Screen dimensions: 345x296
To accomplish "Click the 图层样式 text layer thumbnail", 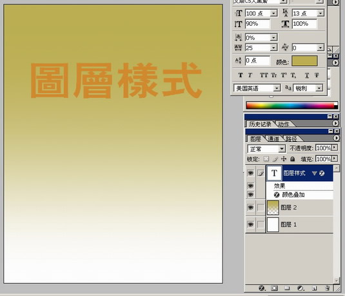I will 274,173.
